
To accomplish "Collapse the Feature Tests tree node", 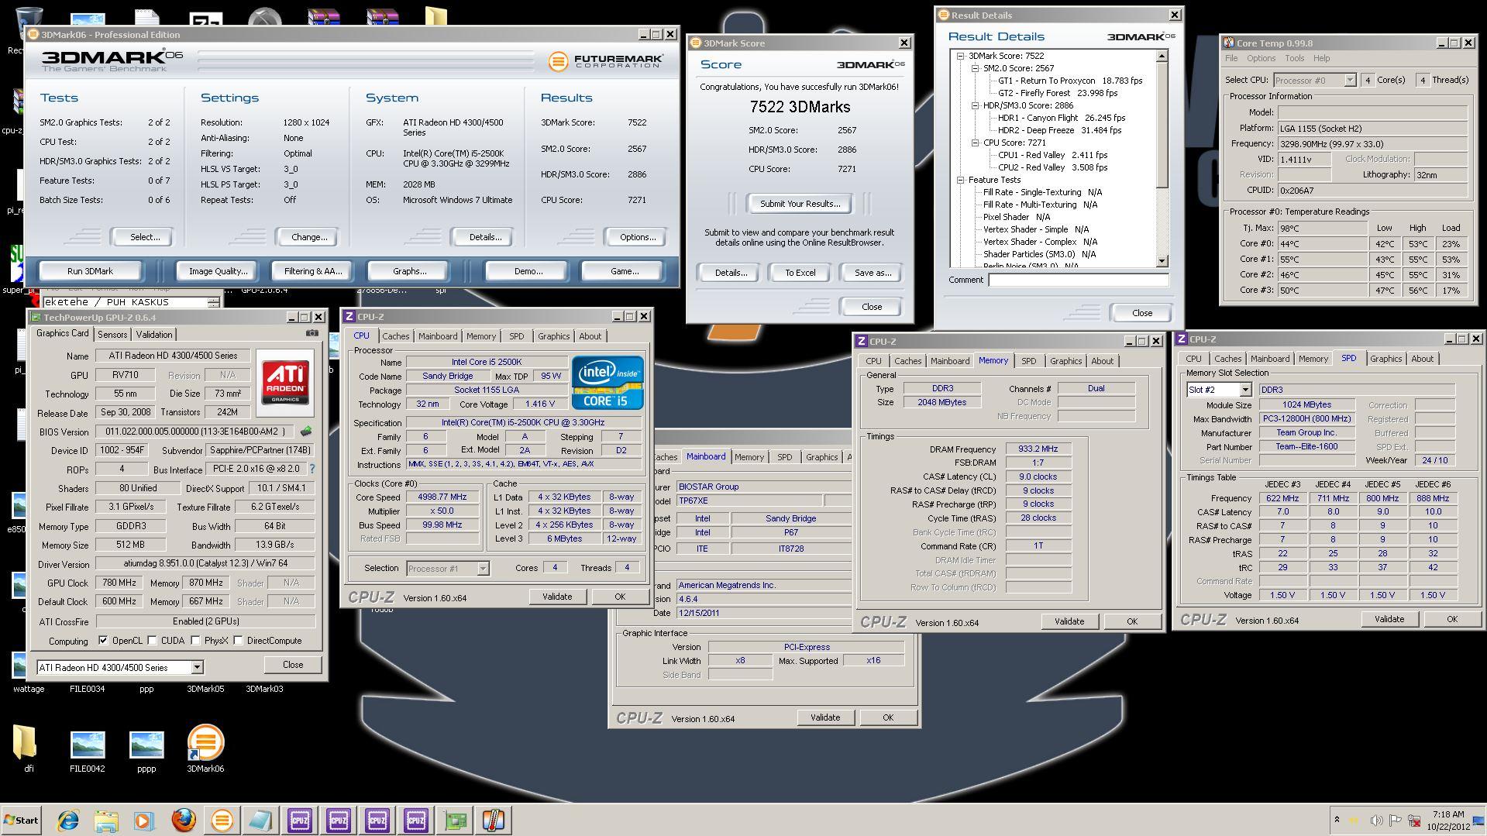I will click(960, 180).
